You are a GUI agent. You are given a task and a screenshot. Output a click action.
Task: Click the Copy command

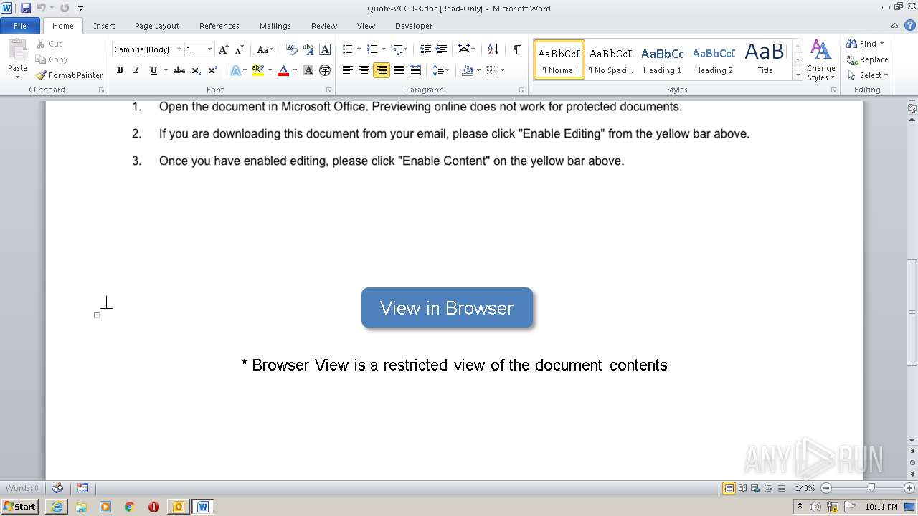52,59
